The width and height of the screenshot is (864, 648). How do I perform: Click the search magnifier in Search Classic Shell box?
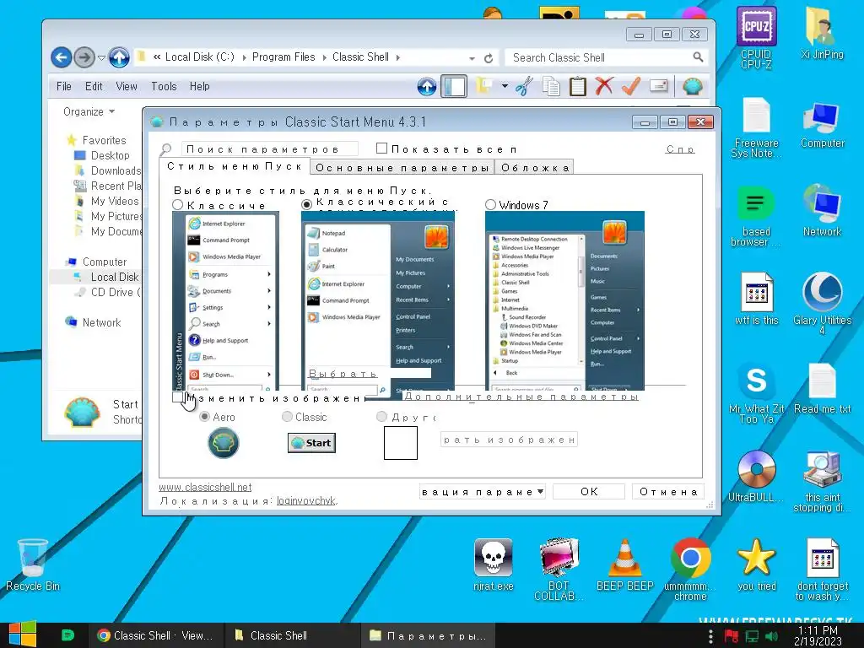tap(698, 57)
